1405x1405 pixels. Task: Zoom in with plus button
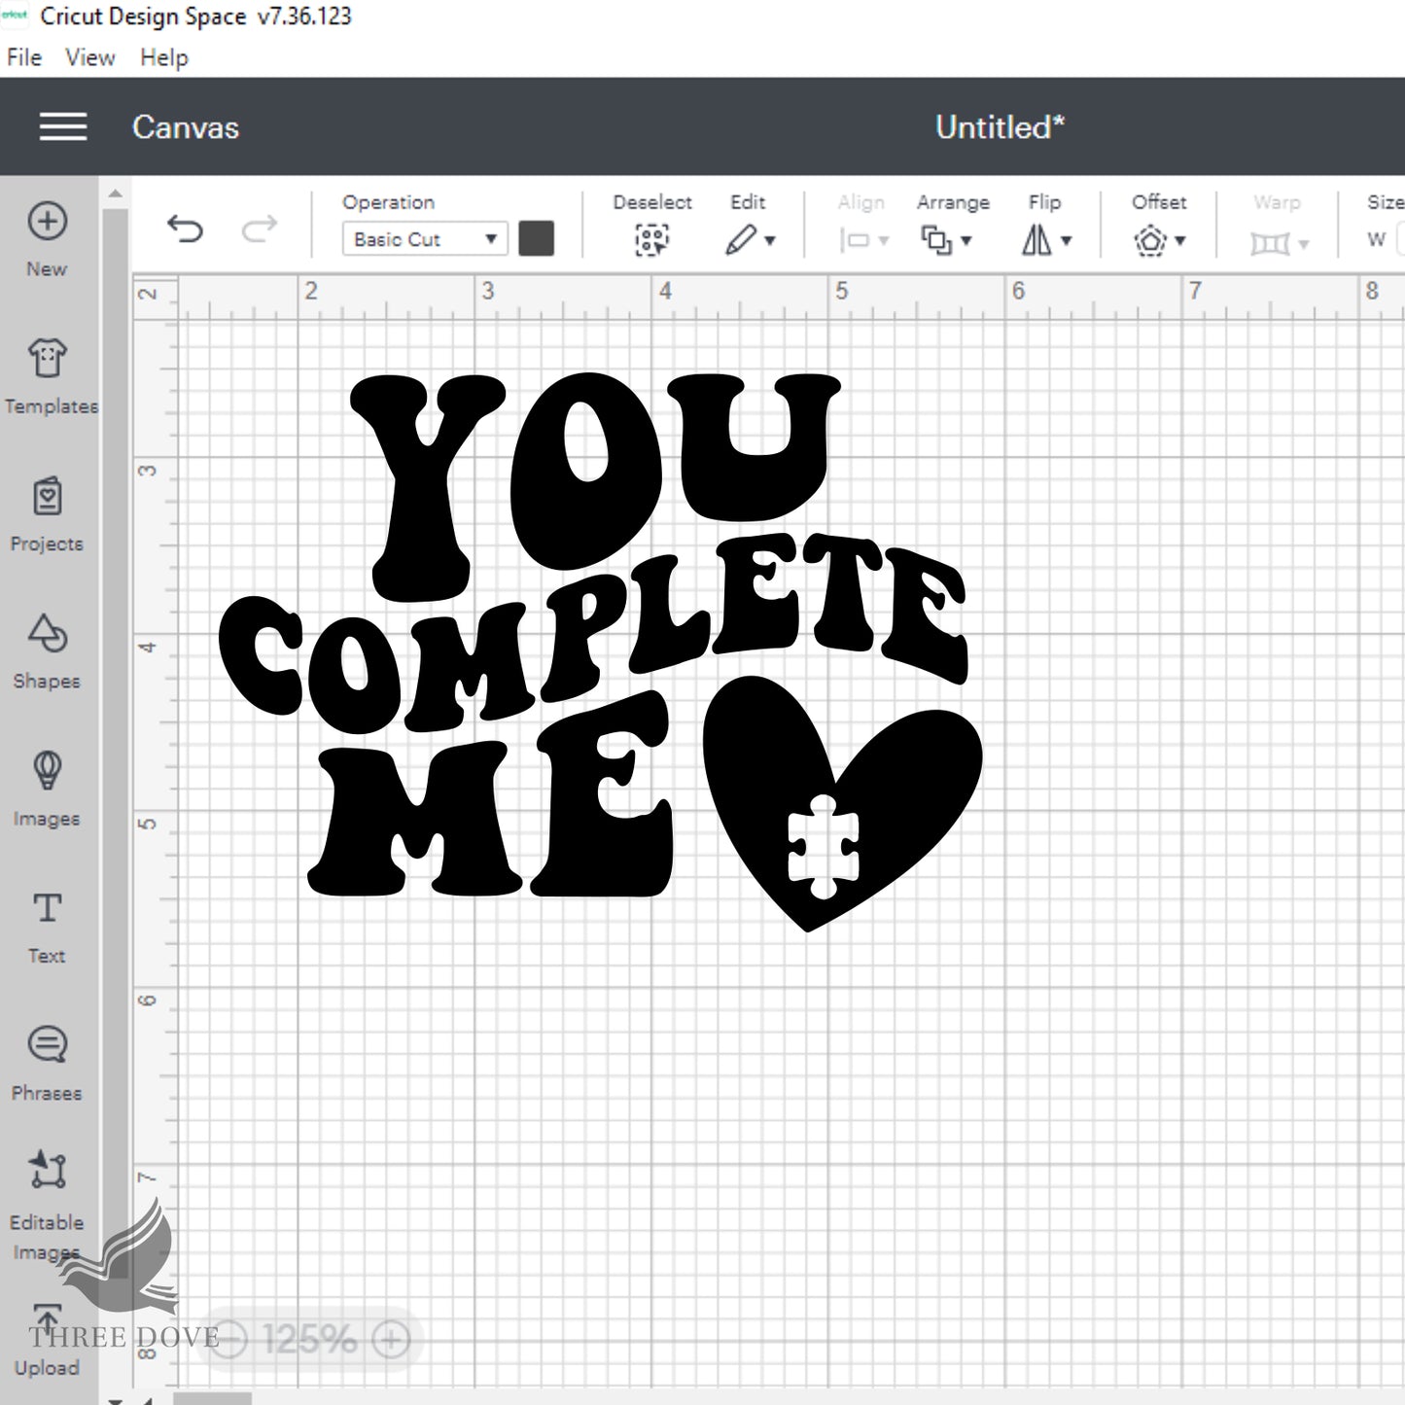pos(391,1340)
